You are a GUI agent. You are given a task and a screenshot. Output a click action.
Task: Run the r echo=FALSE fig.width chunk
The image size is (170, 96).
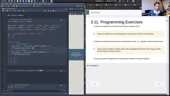tap(65, 71)
